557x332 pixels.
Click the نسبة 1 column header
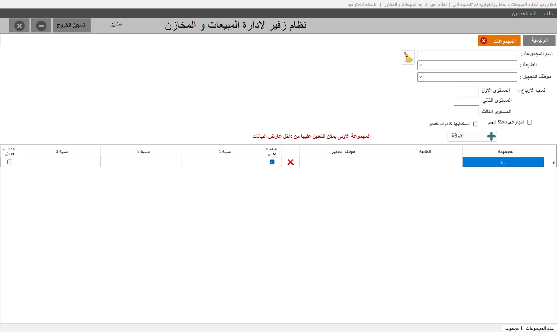pyautogui.click(x=222, y=151)
